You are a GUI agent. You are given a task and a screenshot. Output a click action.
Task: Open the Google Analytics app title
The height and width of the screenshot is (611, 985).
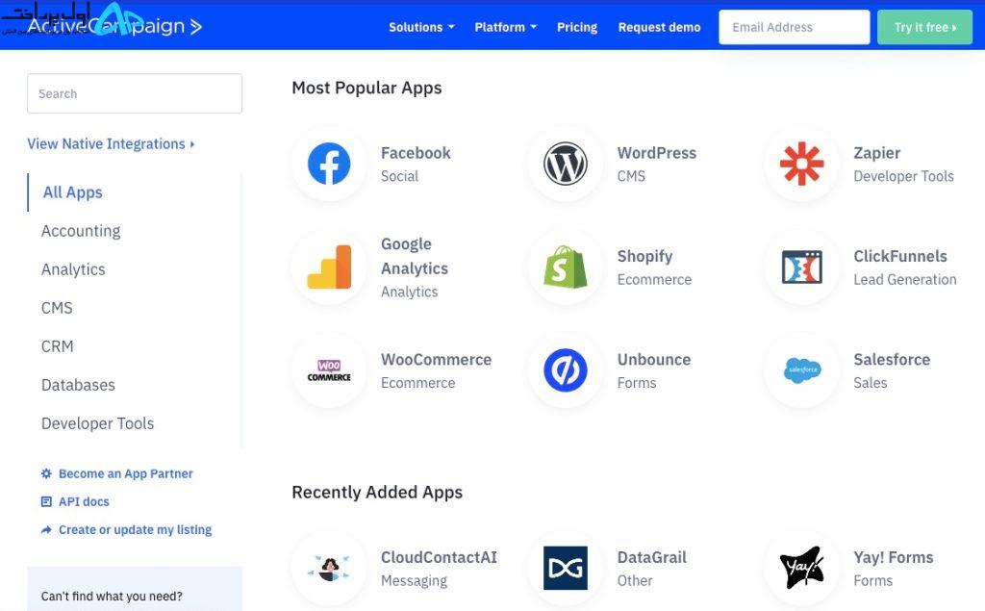click(x=415, y=256)
